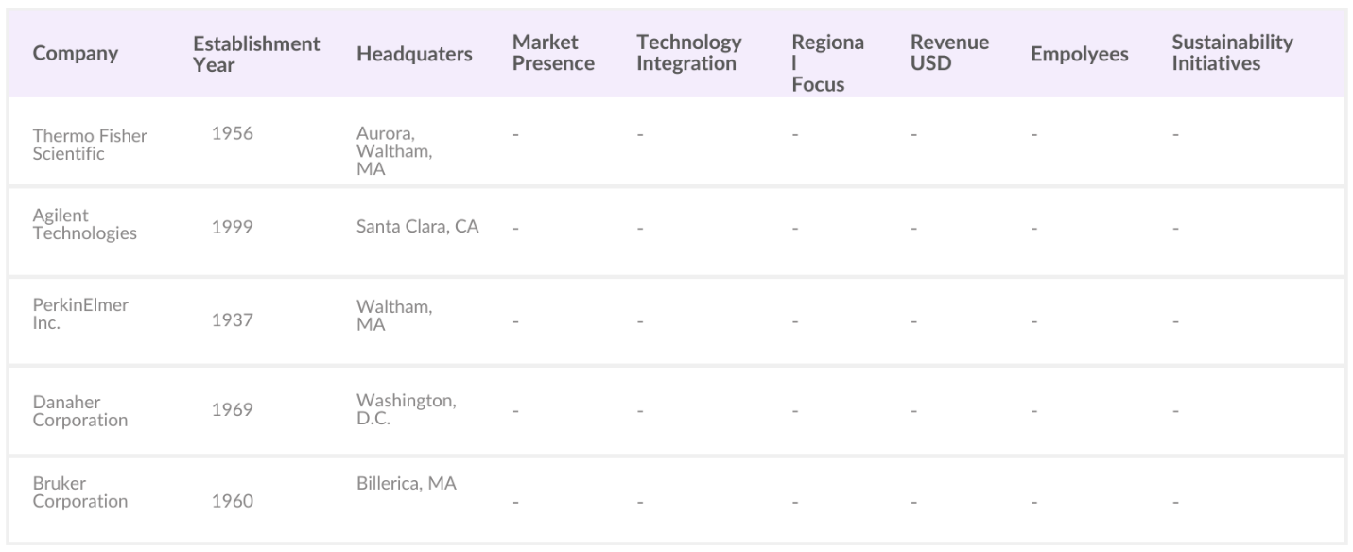Viewport: 1353px width, 552px height.
Task: Select the Revenue USD column header
Action: 949,54
